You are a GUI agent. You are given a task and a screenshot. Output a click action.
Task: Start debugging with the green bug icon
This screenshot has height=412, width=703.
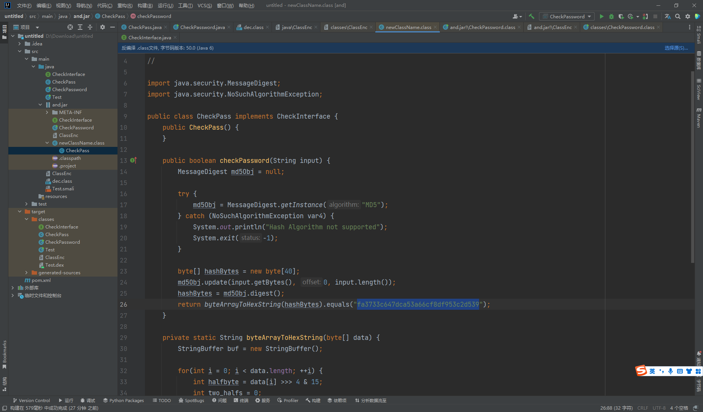tap(611, 16)
